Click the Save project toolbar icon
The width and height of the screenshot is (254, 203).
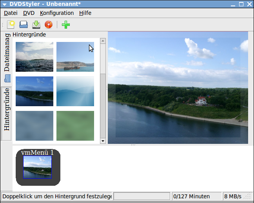pos(36,25)
